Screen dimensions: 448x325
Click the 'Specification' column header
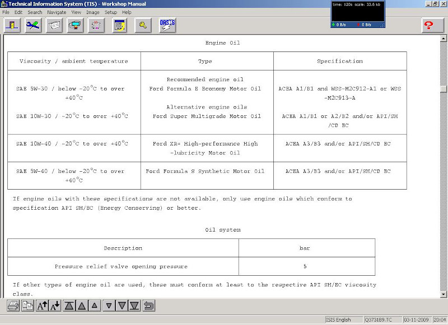point(340,61)
